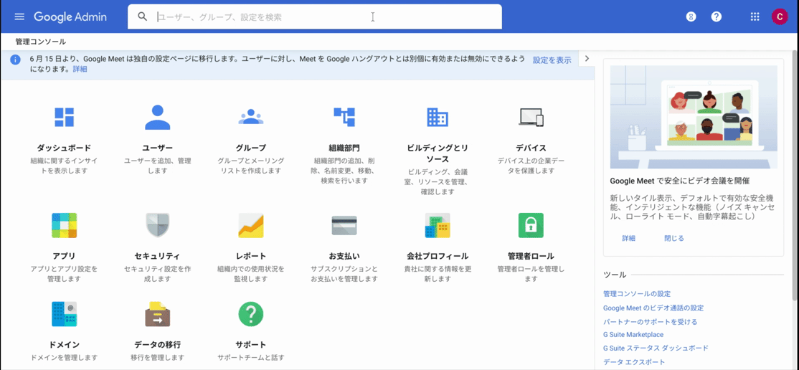799x370 pixels.
Task: Open the account avatar menu
Action: point(780,16)
